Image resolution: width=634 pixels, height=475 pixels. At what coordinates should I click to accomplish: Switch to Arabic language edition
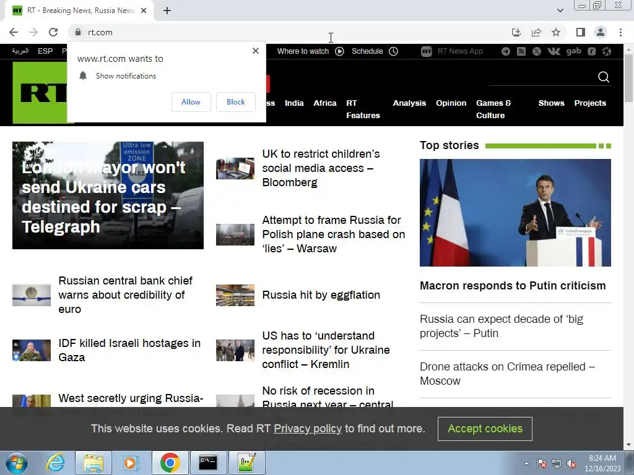pyautogui.click(x=20, y=51)
